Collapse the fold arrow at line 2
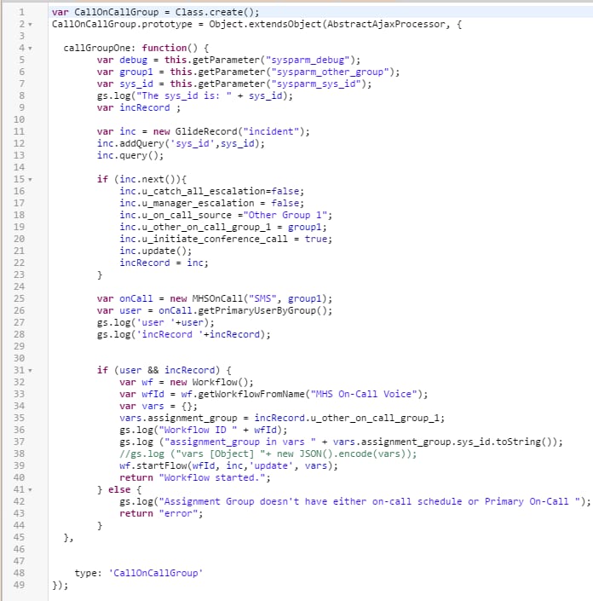Image resolution: width=593 pixels, height=601 pixels. pos(31,25)
